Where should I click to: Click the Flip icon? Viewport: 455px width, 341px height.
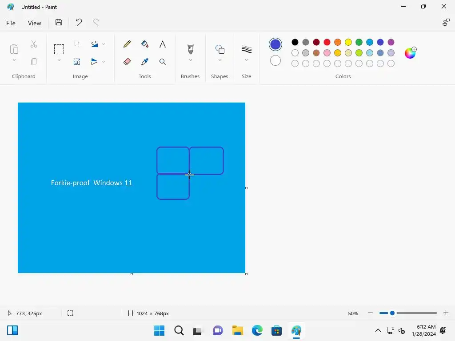94,61
